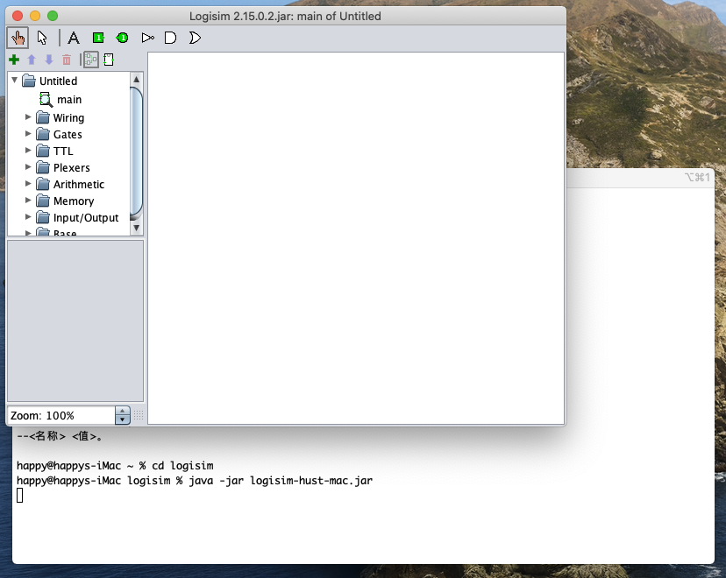Expand the Memory library folder
Screen dimensions: 726x578
pyautogui.click(x=28, y=201)
